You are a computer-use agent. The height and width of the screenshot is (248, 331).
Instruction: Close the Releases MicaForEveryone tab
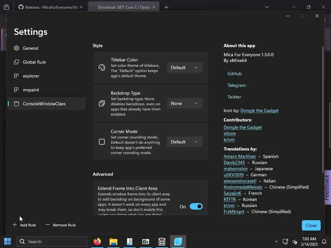tap(81, 7)
